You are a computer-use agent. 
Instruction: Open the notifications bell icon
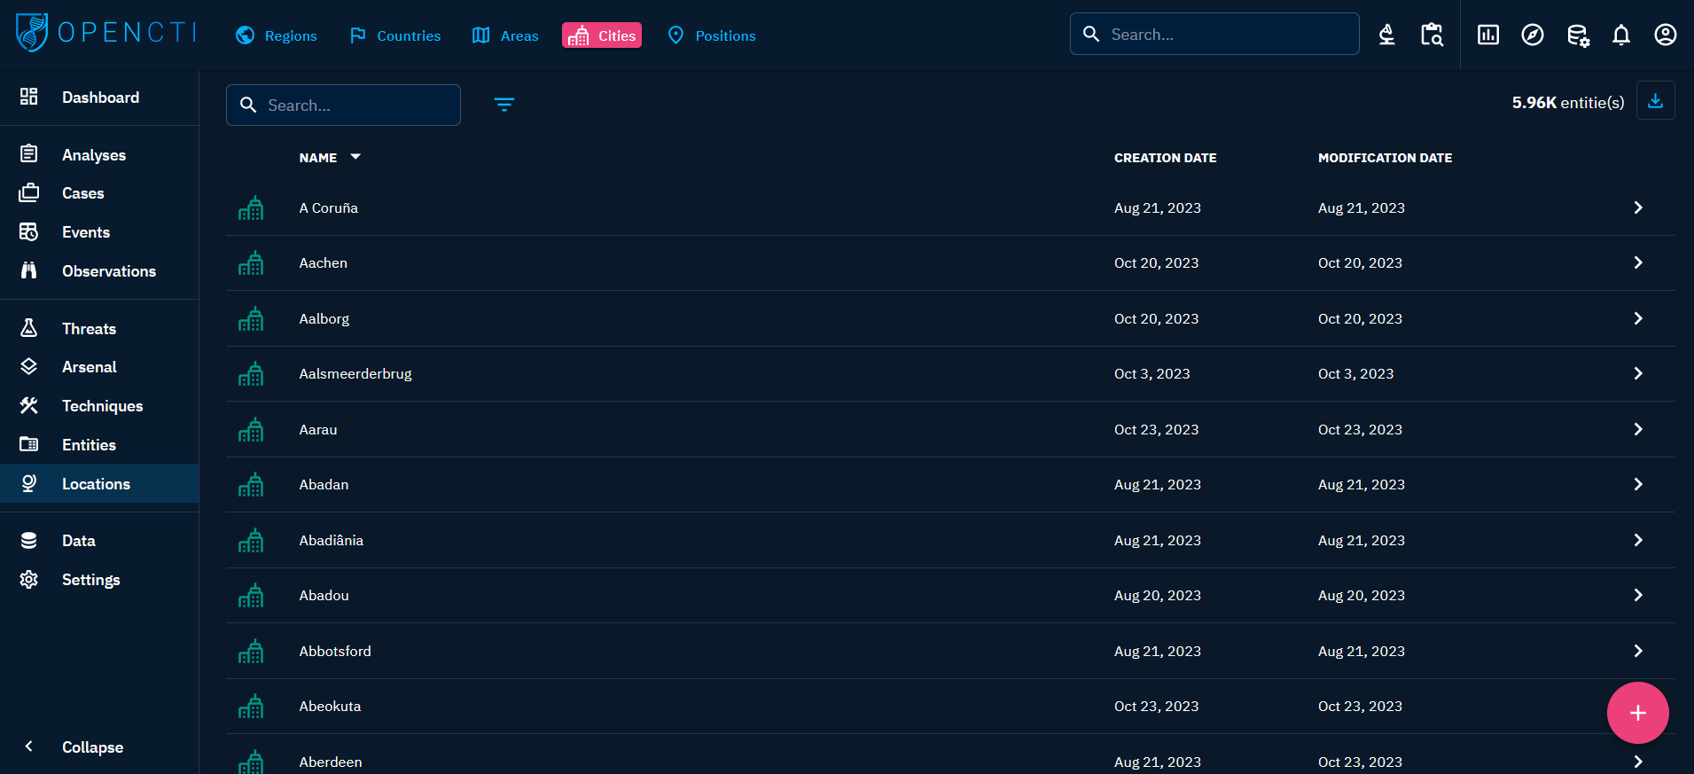pos(1620,35)
